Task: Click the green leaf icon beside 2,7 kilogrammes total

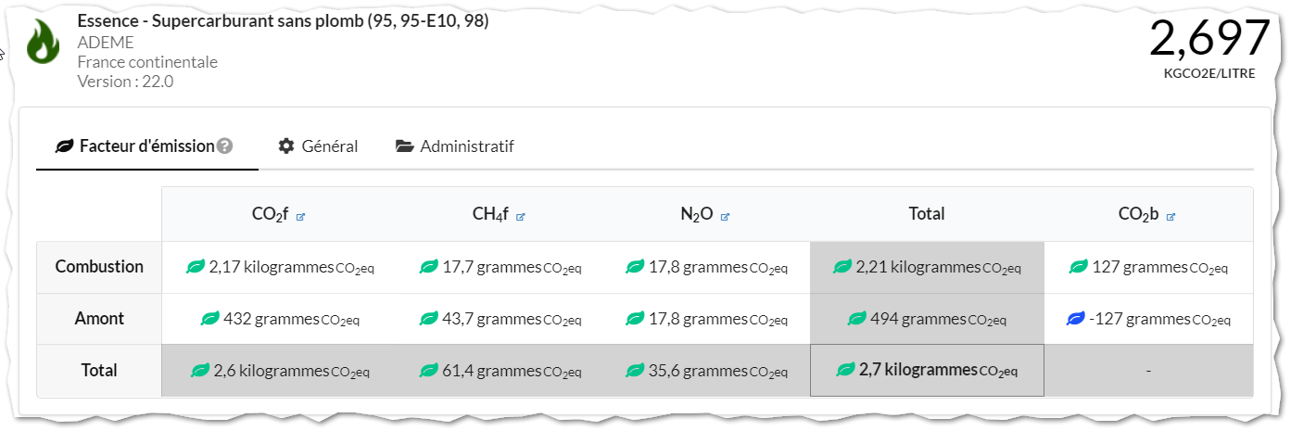Action: [x=845, y=370]
